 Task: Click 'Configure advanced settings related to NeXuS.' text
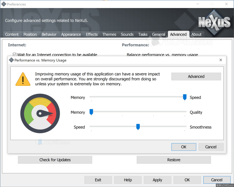tap(46, 20)
